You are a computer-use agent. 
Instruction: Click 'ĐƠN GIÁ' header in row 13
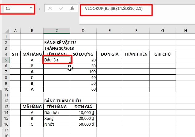point(83,107)
